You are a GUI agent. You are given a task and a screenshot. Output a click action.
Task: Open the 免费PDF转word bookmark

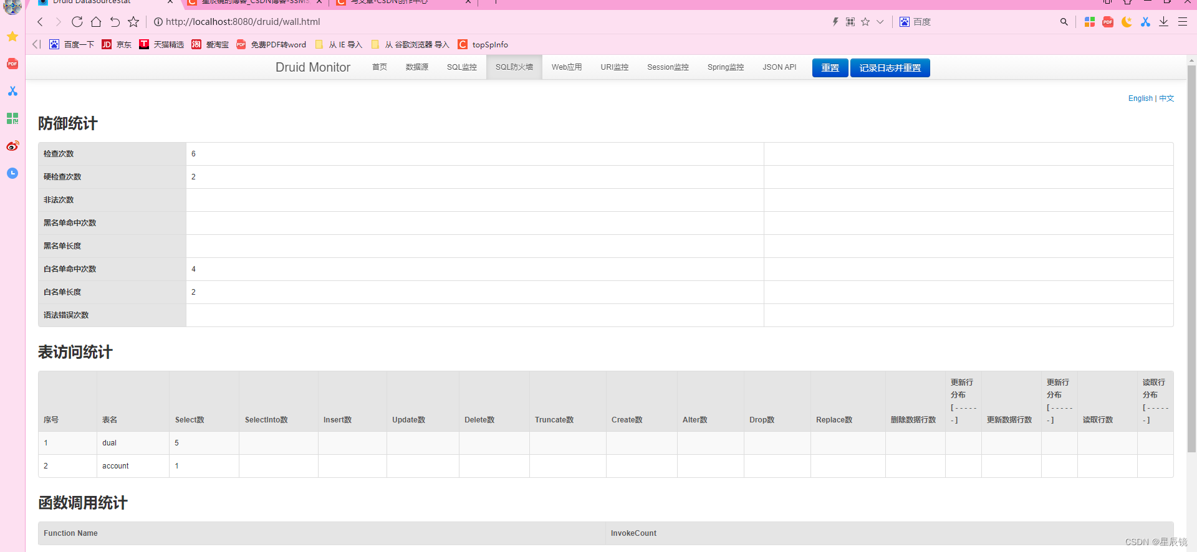point(271,44)
